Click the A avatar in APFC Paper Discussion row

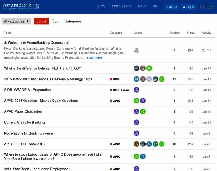point(136,111)
